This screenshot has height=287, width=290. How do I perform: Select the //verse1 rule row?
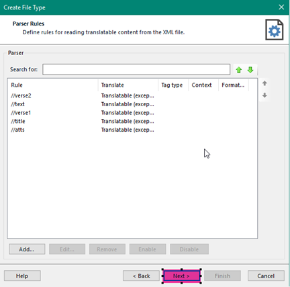[x=132, y=113]
